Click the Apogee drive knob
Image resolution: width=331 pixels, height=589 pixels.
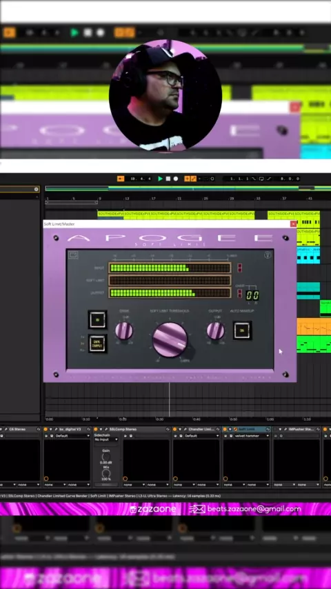pos(124,330)
